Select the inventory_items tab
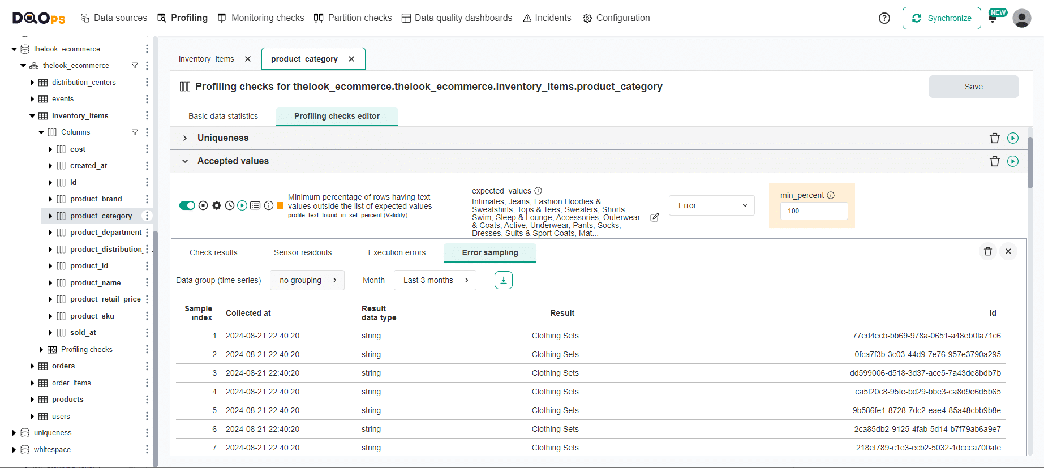Screen dimensions: 1044x468 point(207,59)
